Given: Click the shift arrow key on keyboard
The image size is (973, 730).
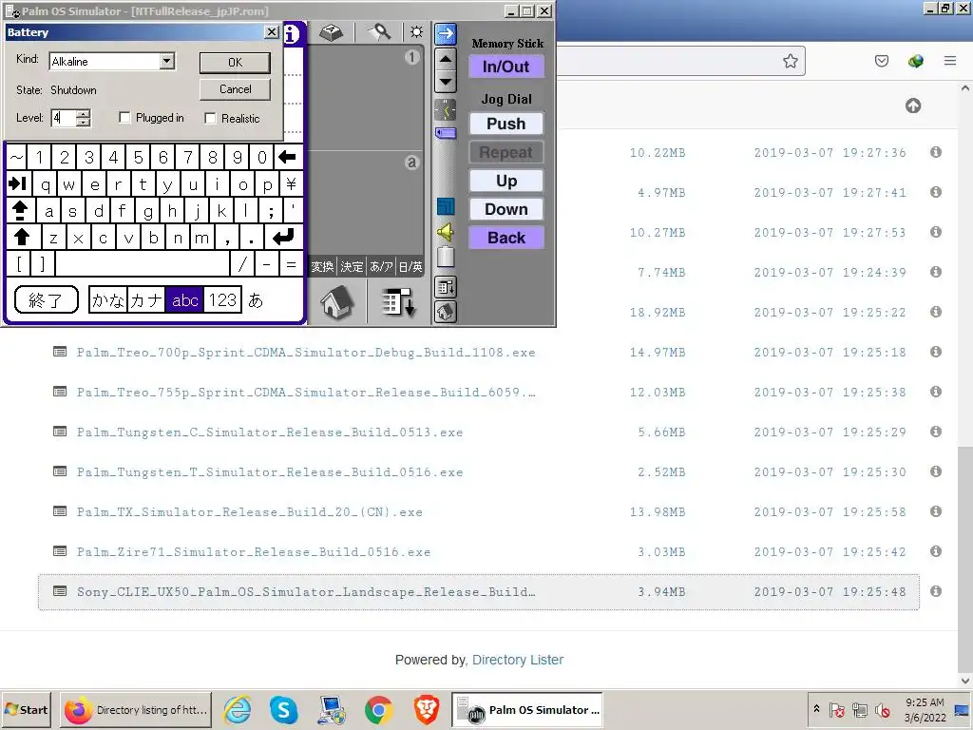Looking at the screenshot, I should [23, 237].
